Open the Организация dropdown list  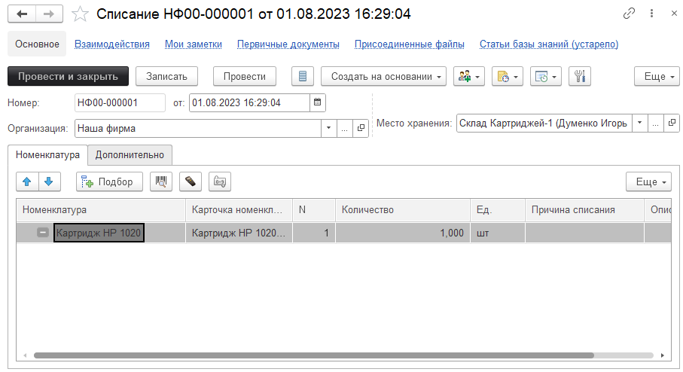(328, 128)
